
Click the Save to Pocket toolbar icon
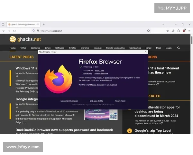[168, 31]
